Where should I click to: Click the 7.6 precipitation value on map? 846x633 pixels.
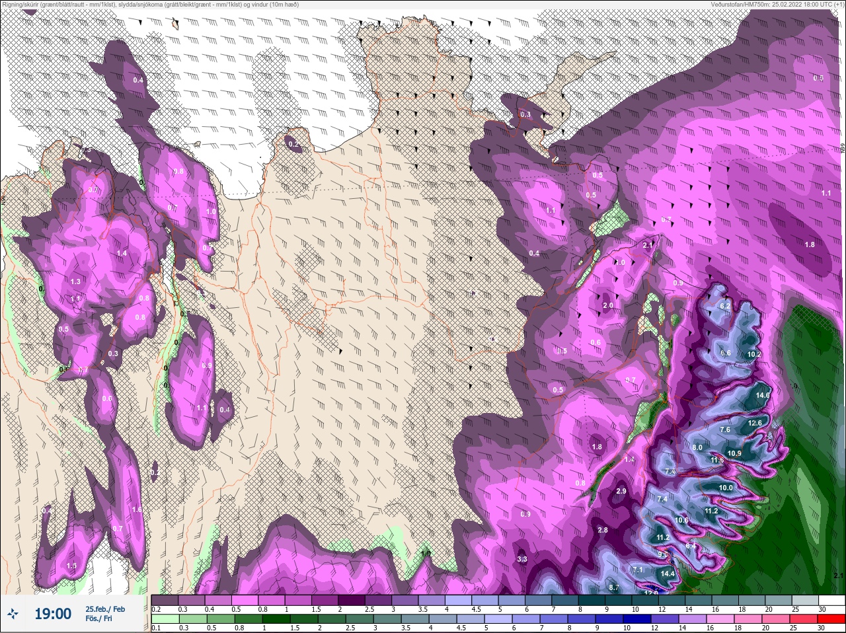[x=724, y=429]
